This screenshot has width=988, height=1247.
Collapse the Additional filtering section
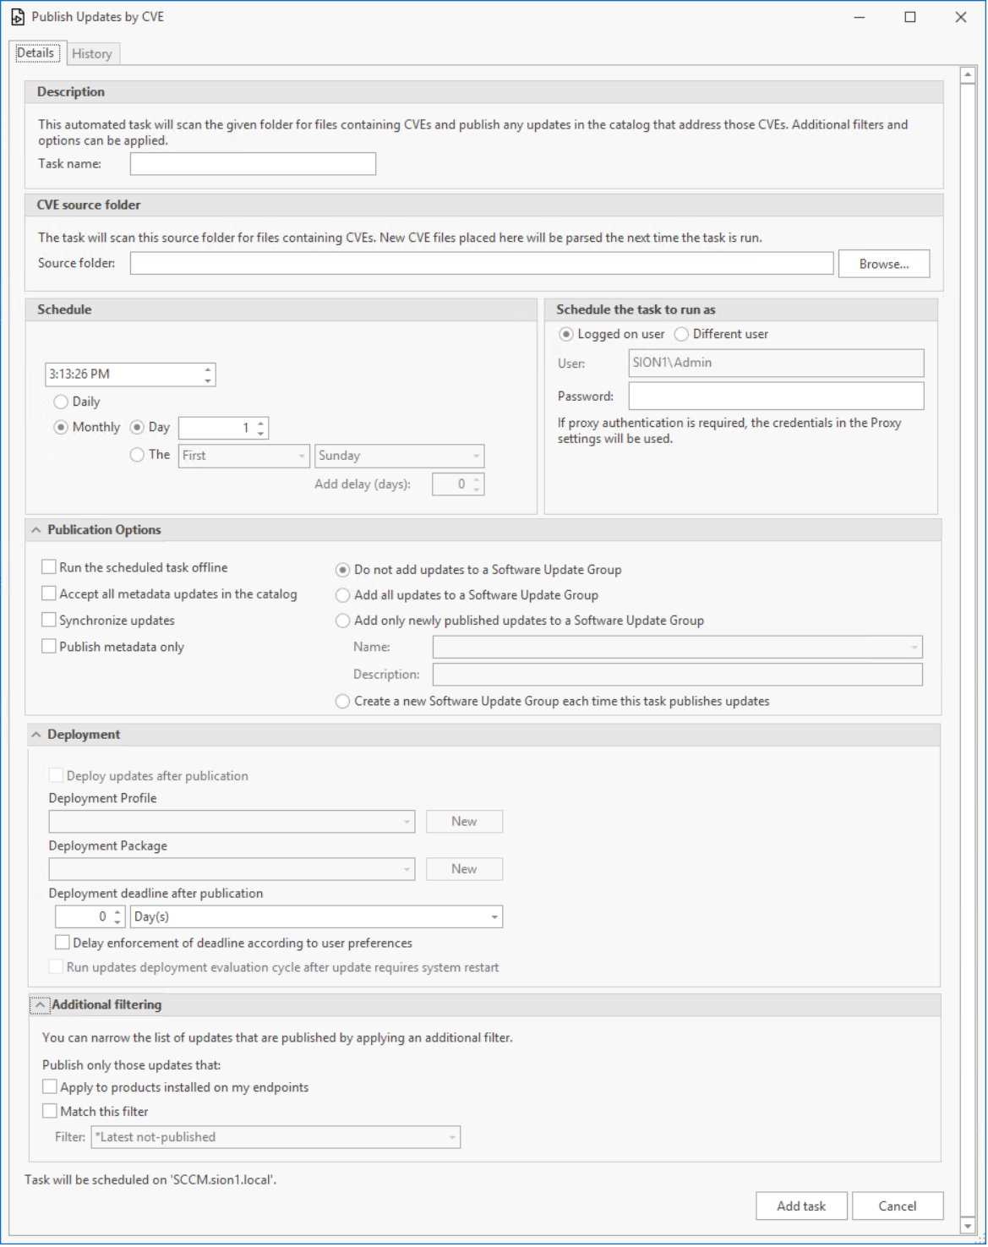(40, 1006)
